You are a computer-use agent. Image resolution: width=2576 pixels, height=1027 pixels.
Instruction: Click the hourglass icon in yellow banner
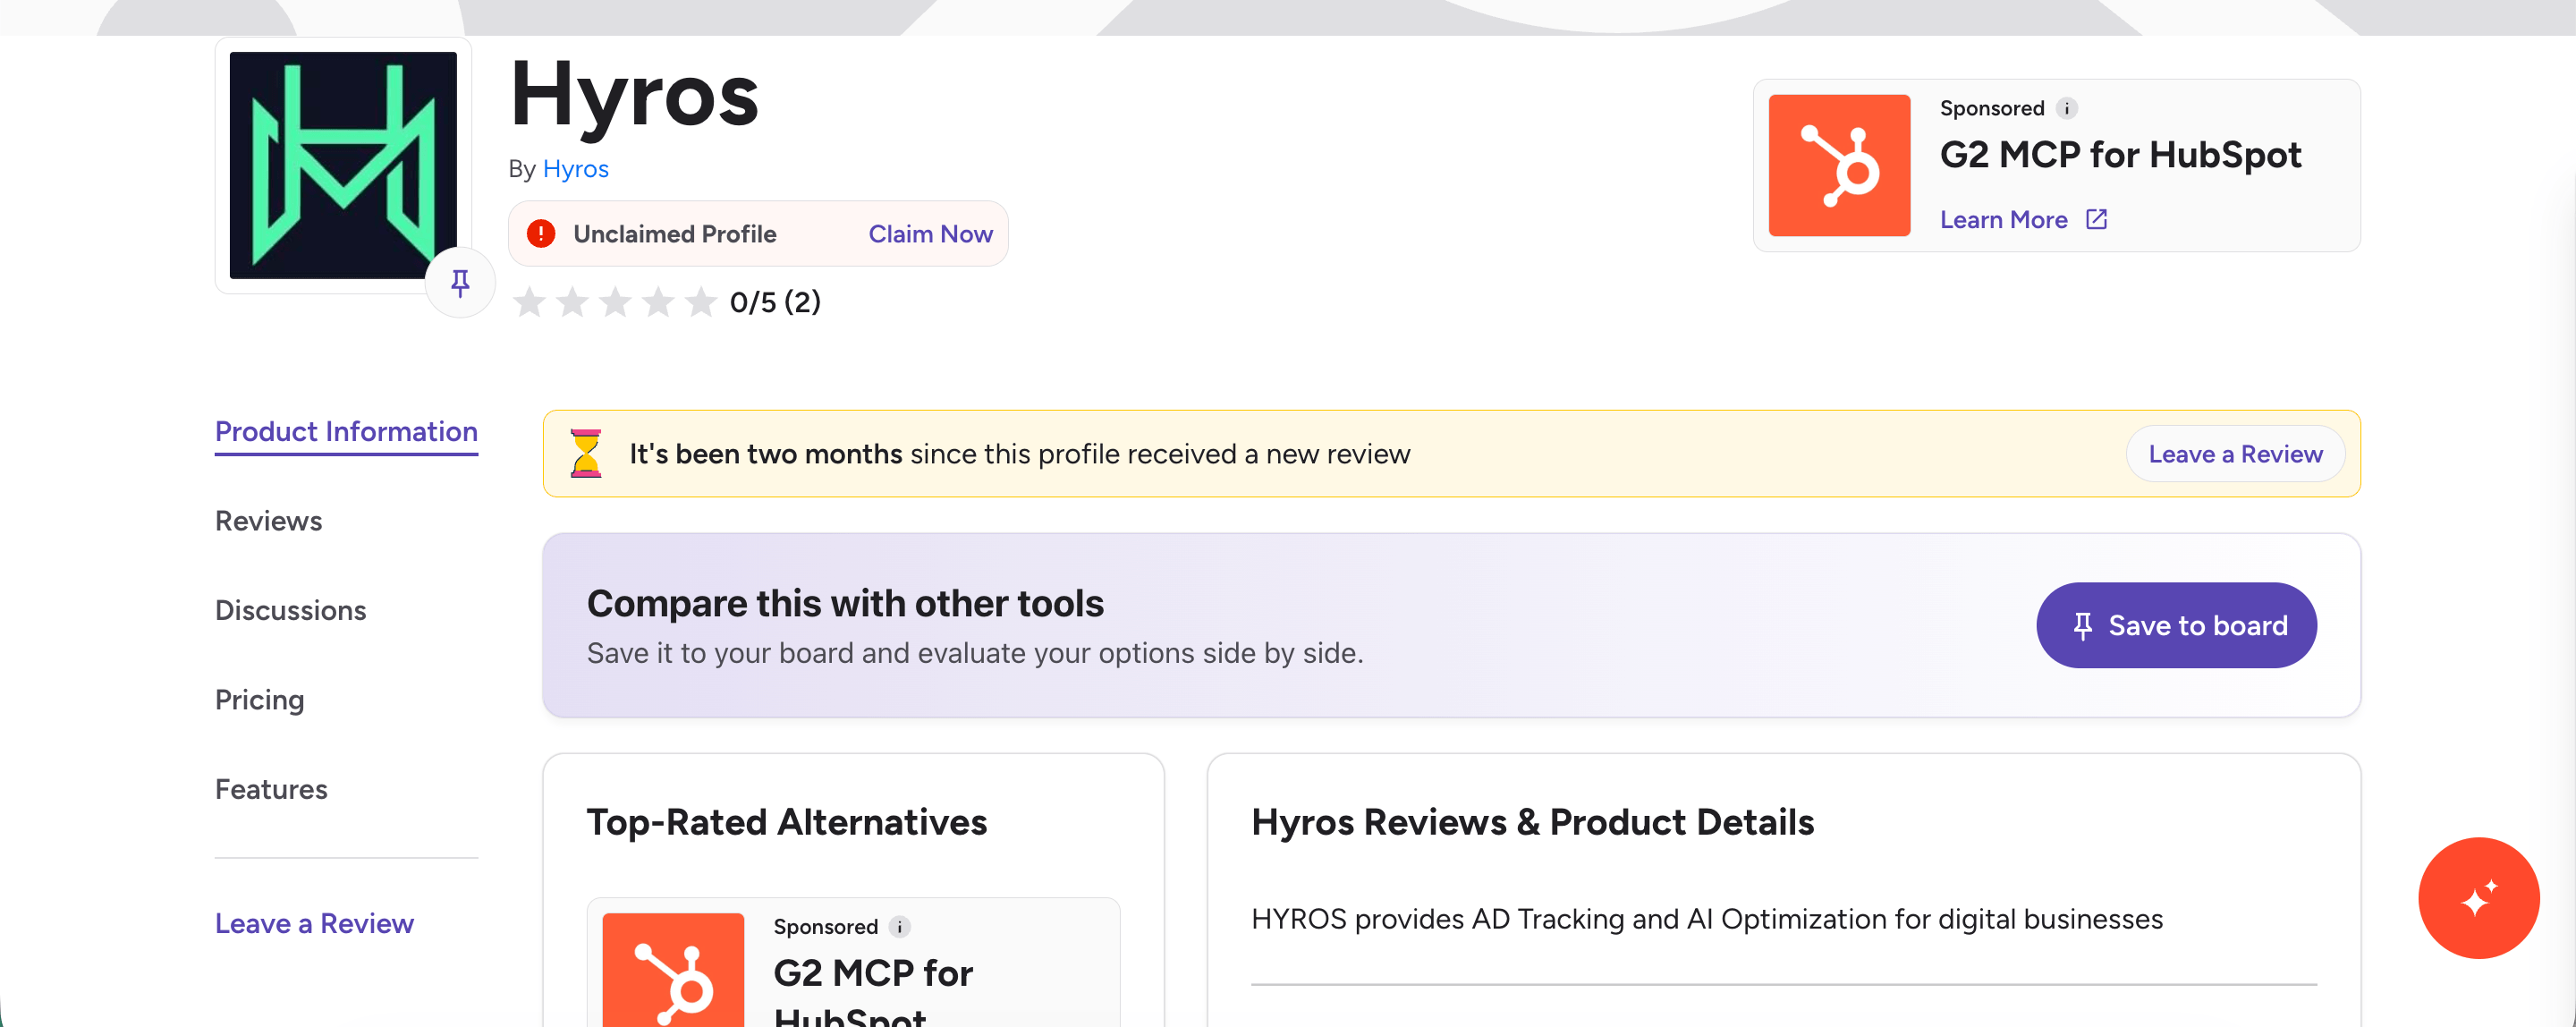coord(586,453)
